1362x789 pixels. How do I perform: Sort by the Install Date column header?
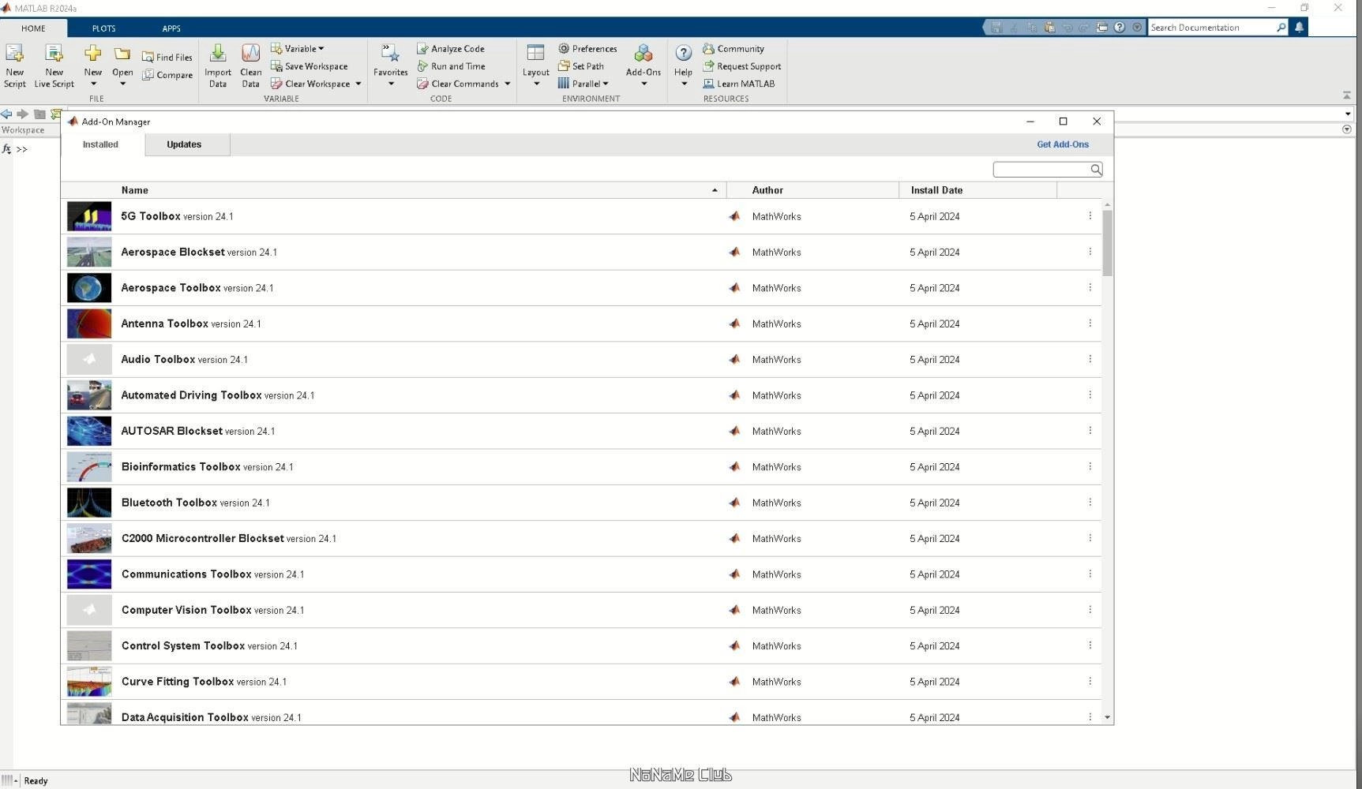coord(978,190)
